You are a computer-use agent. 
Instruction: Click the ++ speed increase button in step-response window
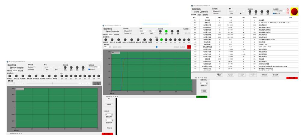pos(183,47)
